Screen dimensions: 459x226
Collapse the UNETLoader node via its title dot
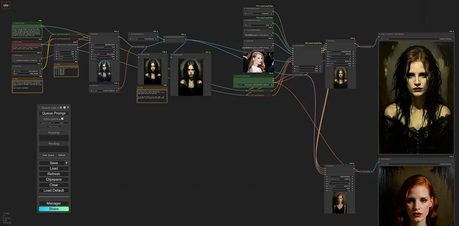point(13,55)
